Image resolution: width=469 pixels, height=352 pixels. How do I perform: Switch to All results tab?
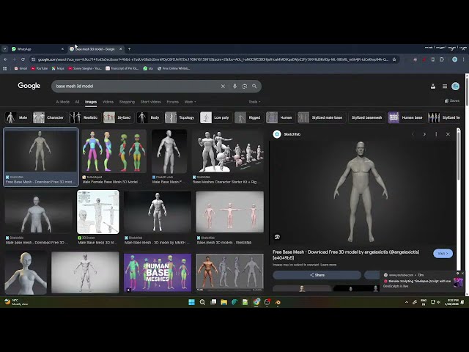coord(77,102)
